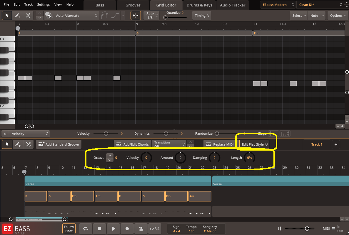349x235 pixels.
Task: Click the slide articulation icon
Action: pyautogui.click(x=115, y=16)
